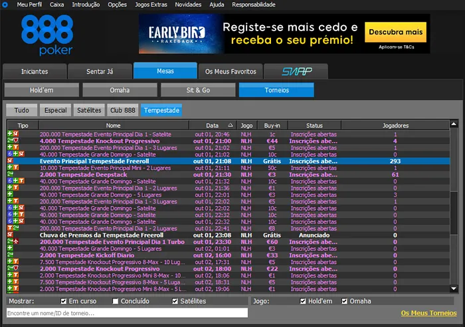Click the orange ST icon on the 20:46 Satelite row
This screenshot has height=327, width=465.
point(16,134)
